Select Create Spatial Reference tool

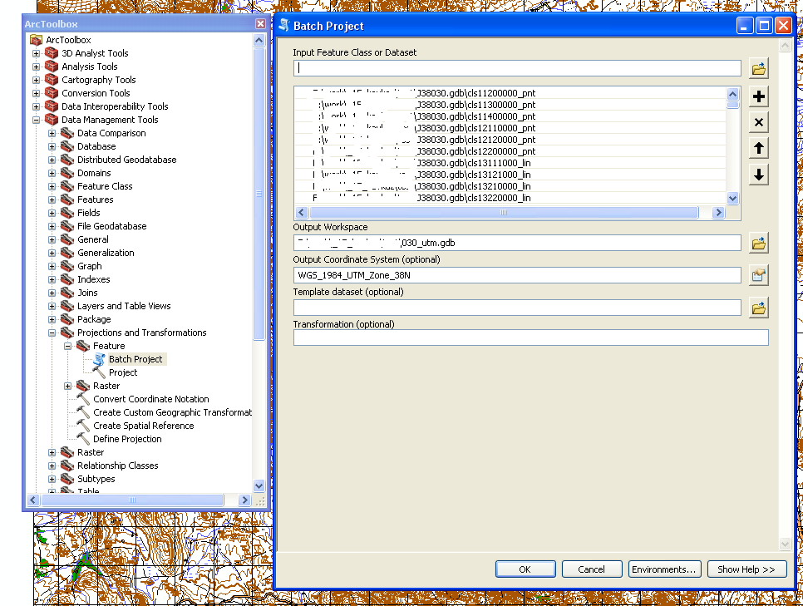tap(143, 426)
